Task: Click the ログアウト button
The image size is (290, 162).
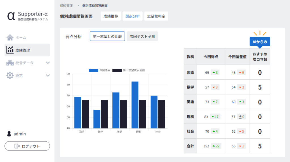Action: 27,146
